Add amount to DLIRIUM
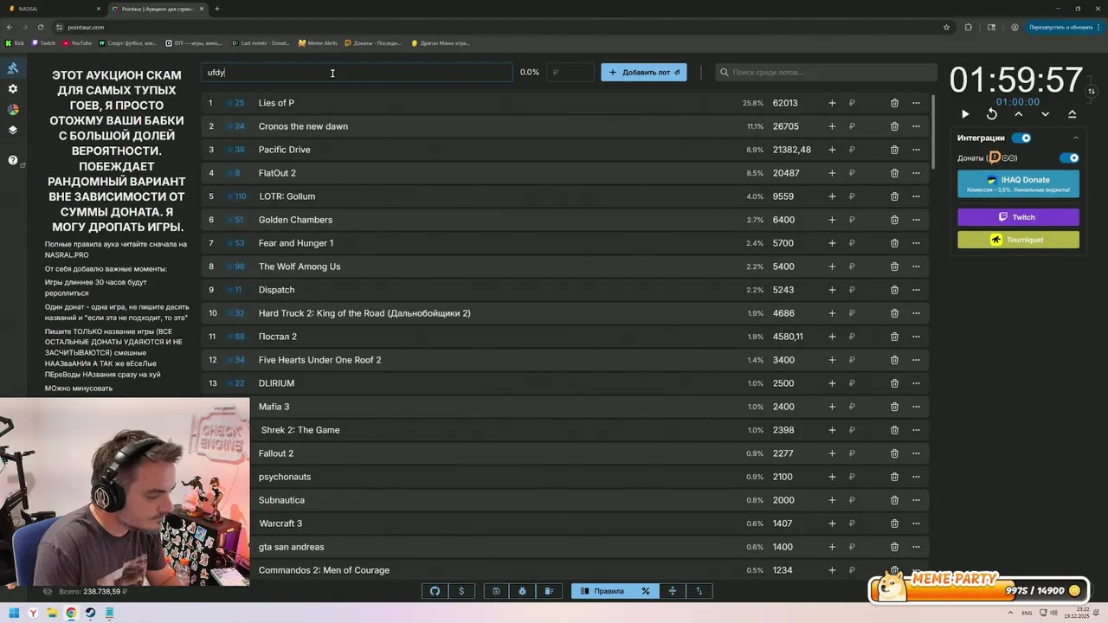Viewport: 1108px width, 623px height. coord(832,383)
